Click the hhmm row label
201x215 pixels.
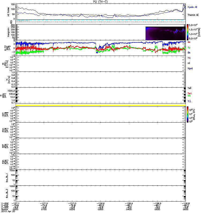pyautogui.click(x=4, y=209)
